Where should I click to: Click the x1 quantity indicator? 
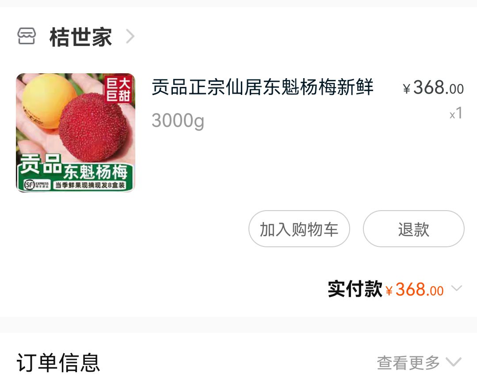click(456, 113)
